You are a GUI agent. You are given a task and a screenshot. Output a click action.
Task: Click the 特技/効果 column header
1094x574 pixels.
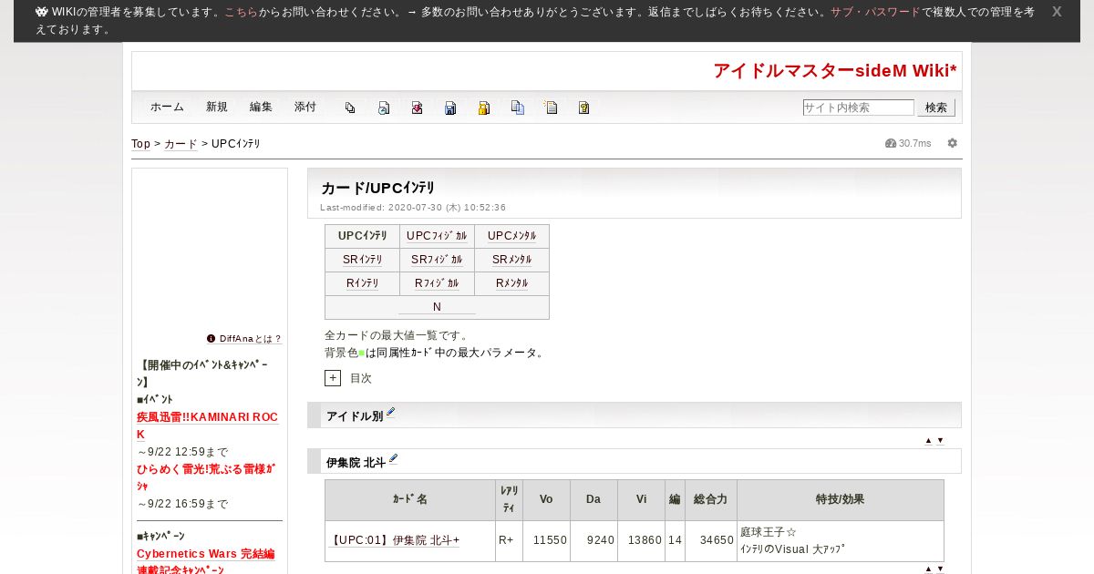(841, 500)
